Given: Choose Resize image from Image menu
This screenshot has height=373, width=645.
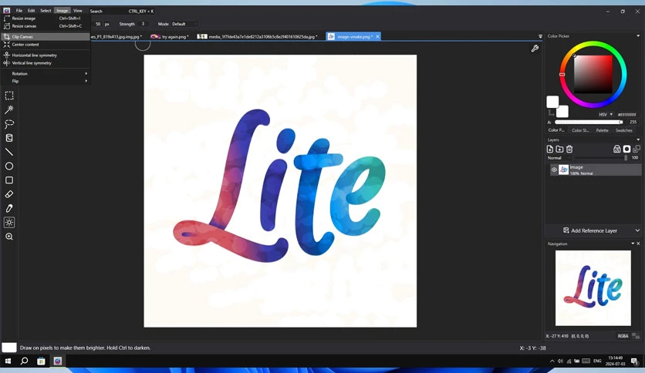Looking at the screenshot, I should point(46,18).
